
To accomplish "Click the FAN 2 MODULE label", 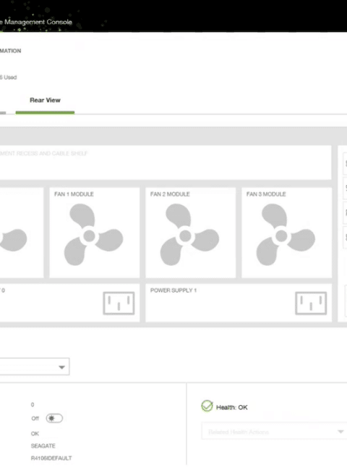I will 170,194.
